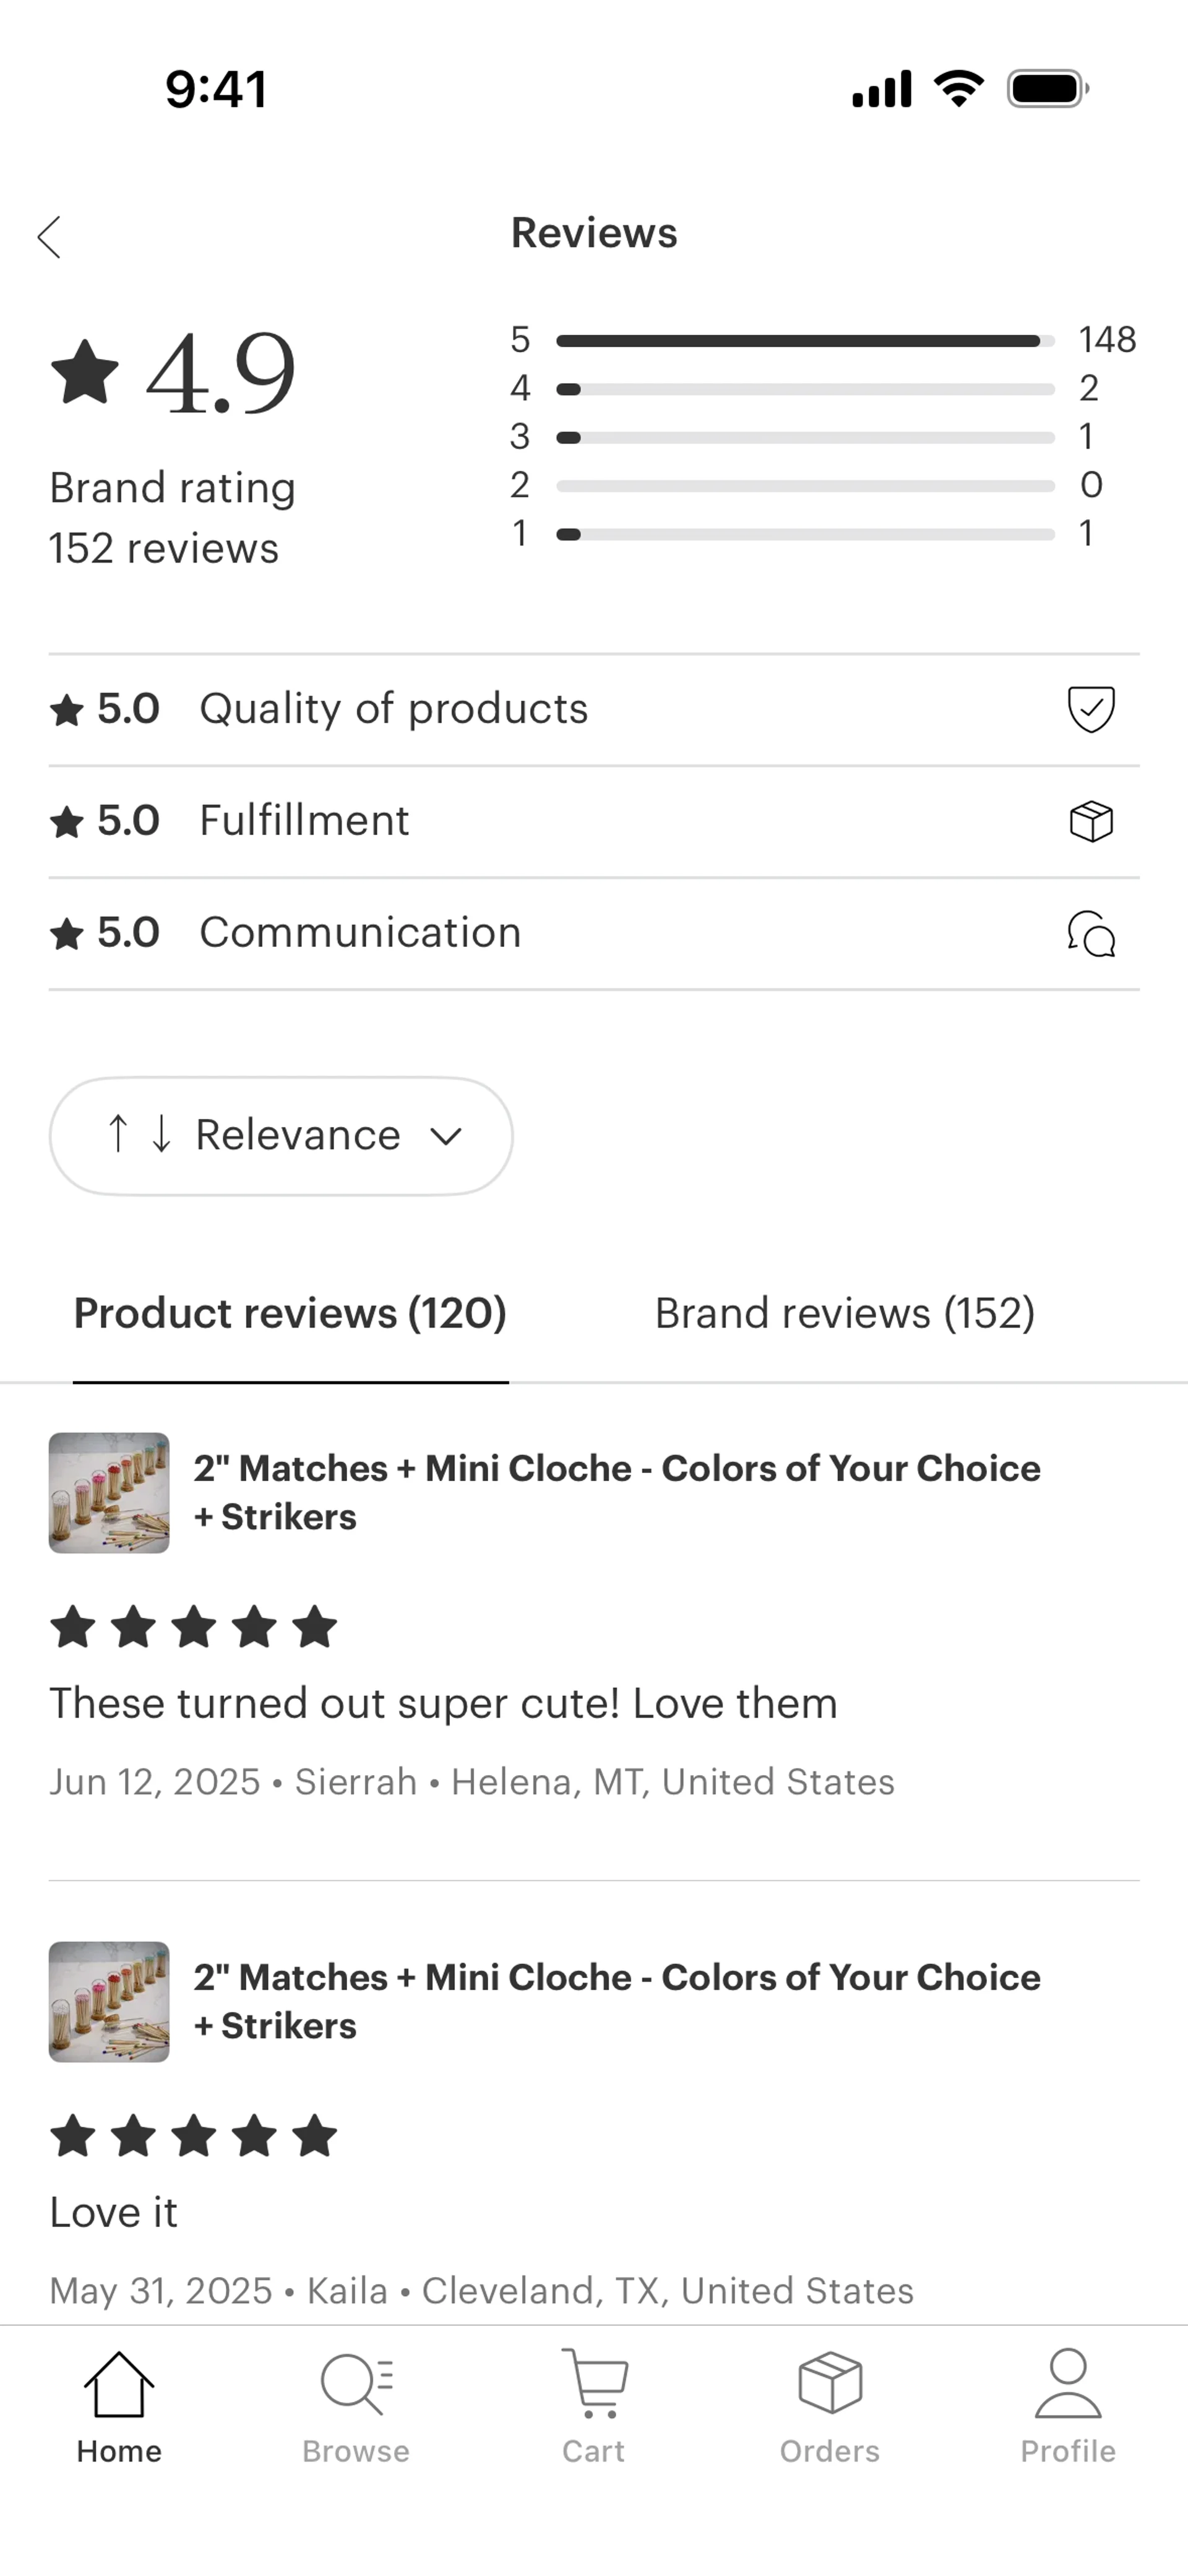This screenshot has width=1188, height=2576.
Task: Go to Browse via search icon
Action: 356,2385
